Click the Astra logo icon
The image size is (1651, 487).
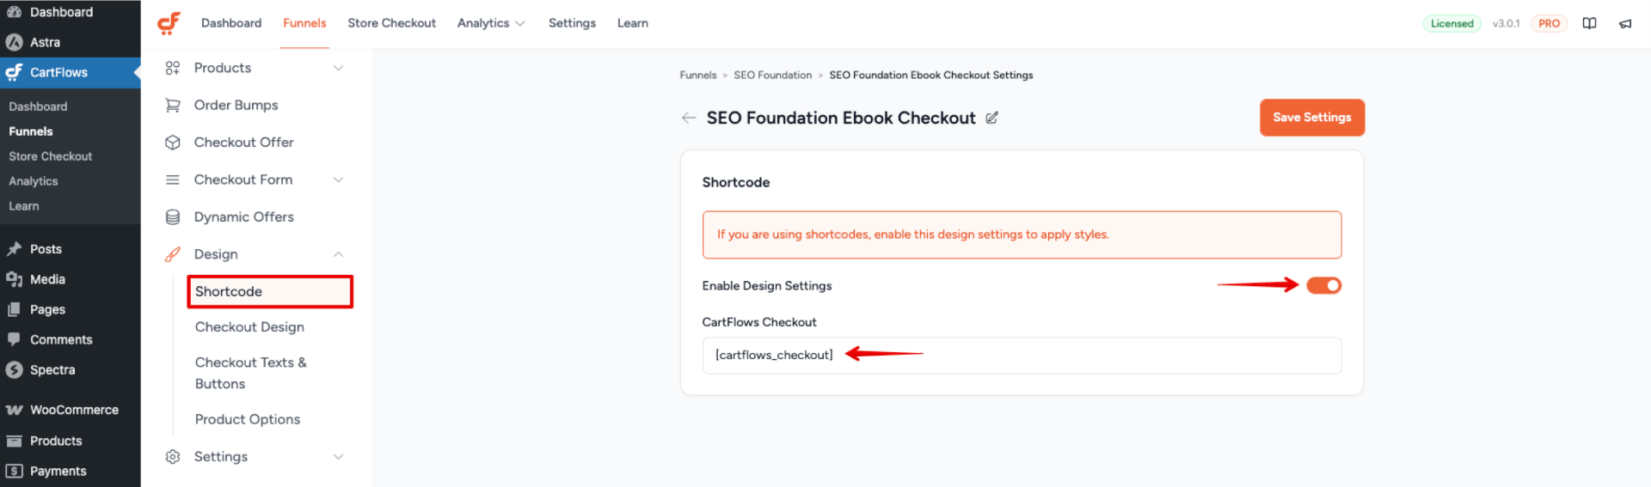(15, 42)
